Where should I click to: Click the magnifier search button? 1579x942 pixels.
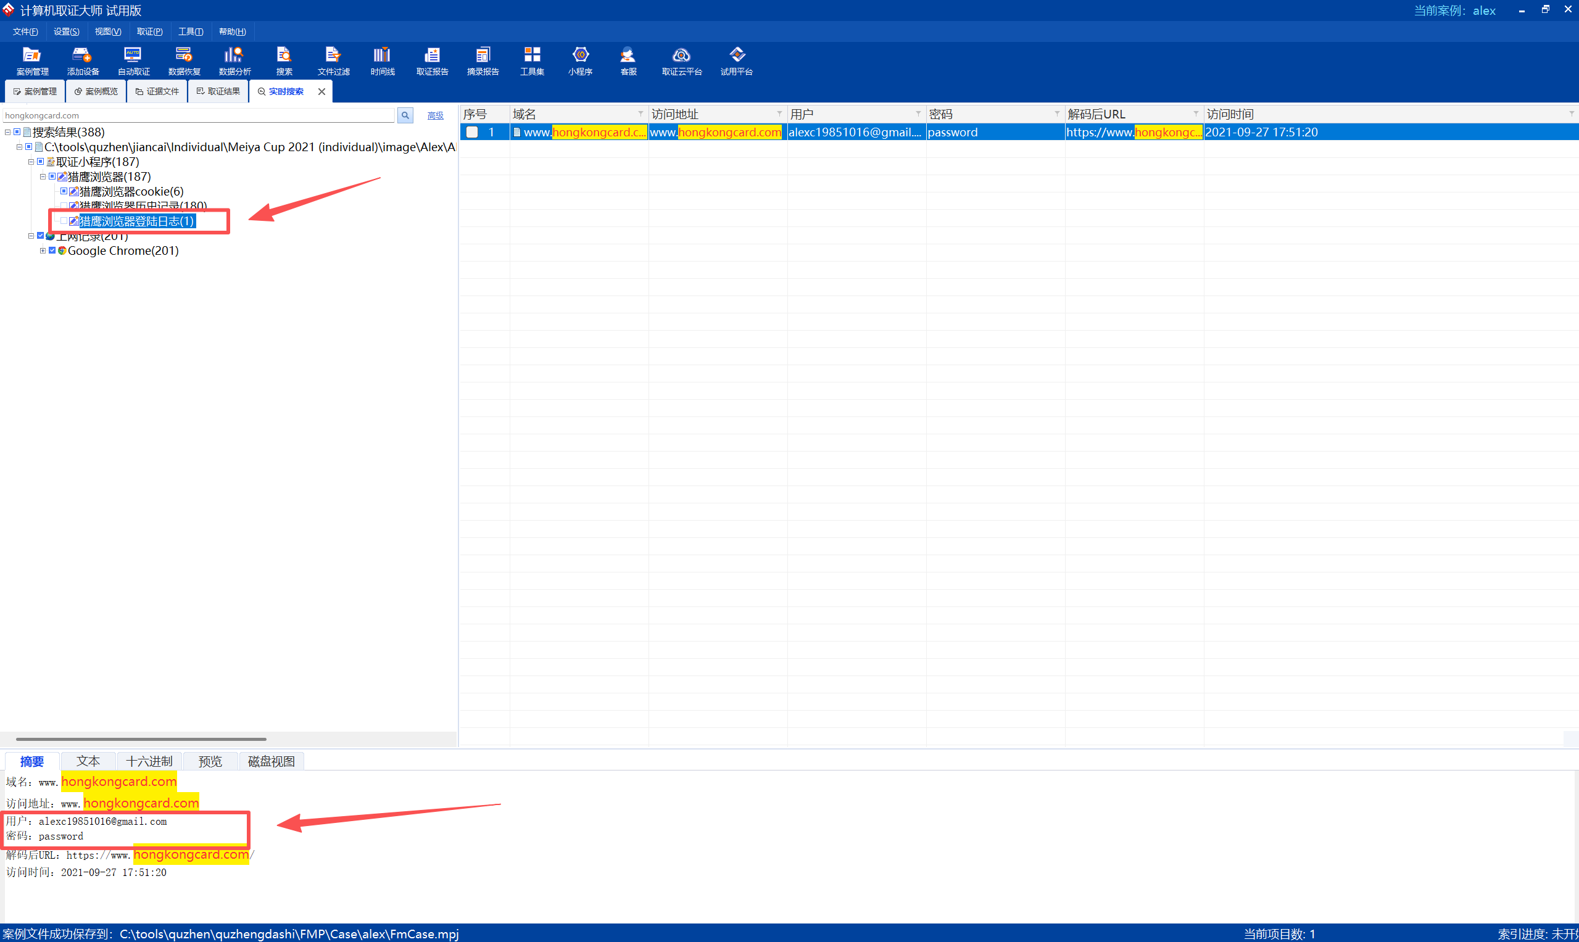point(405,115)
